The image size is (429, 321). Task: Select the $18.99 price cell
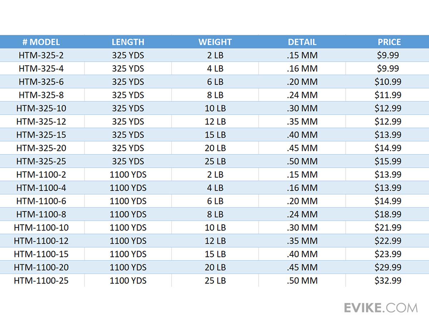click(x=388, y=214)
